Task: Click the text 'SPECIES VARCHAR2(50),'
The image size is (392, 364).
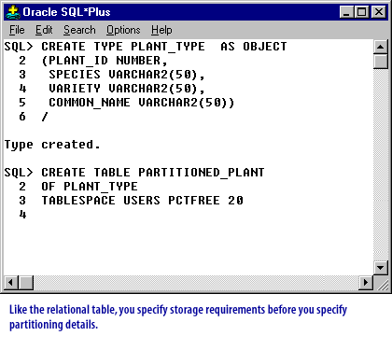Action: coord(127,75)
